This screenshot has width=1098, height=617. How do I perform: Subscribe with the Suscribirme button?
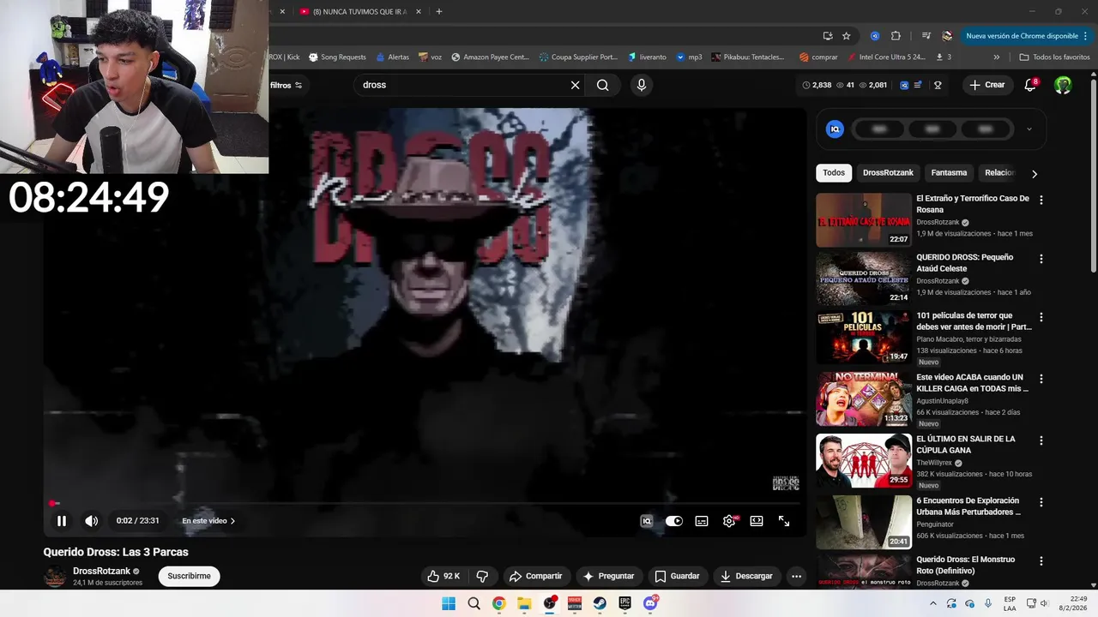pos(189,576)
